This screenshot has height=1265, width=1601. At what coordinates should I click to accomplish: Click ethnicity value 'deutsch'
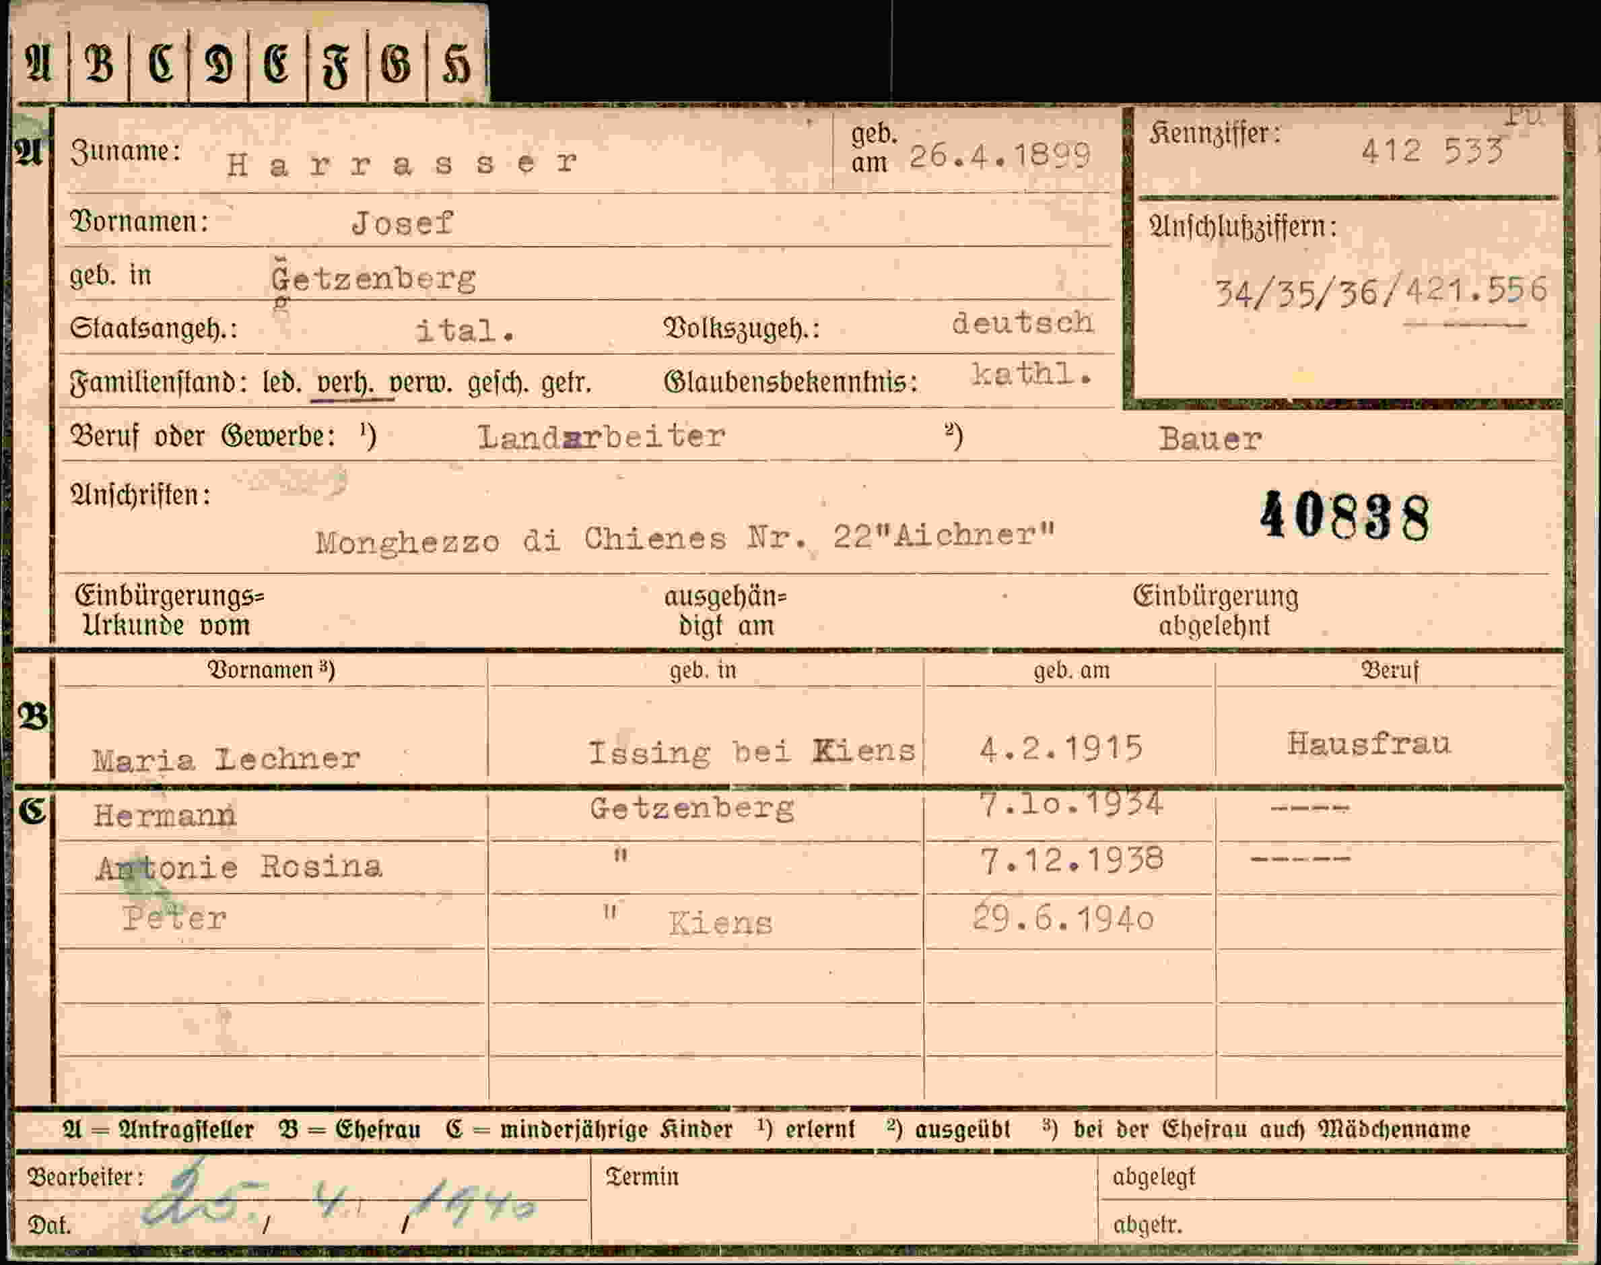click(1022, 323)
